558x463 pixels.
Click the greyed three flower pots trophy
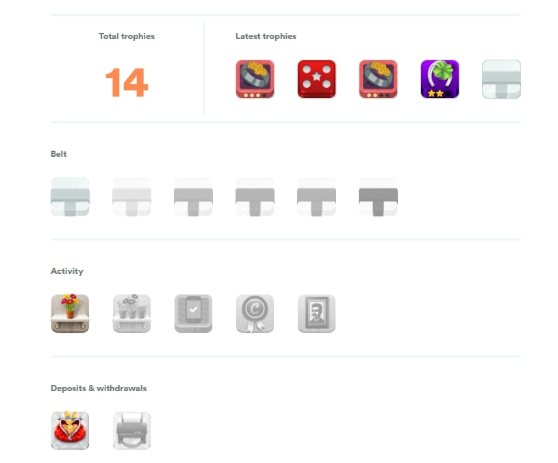[x=131, y=314]
